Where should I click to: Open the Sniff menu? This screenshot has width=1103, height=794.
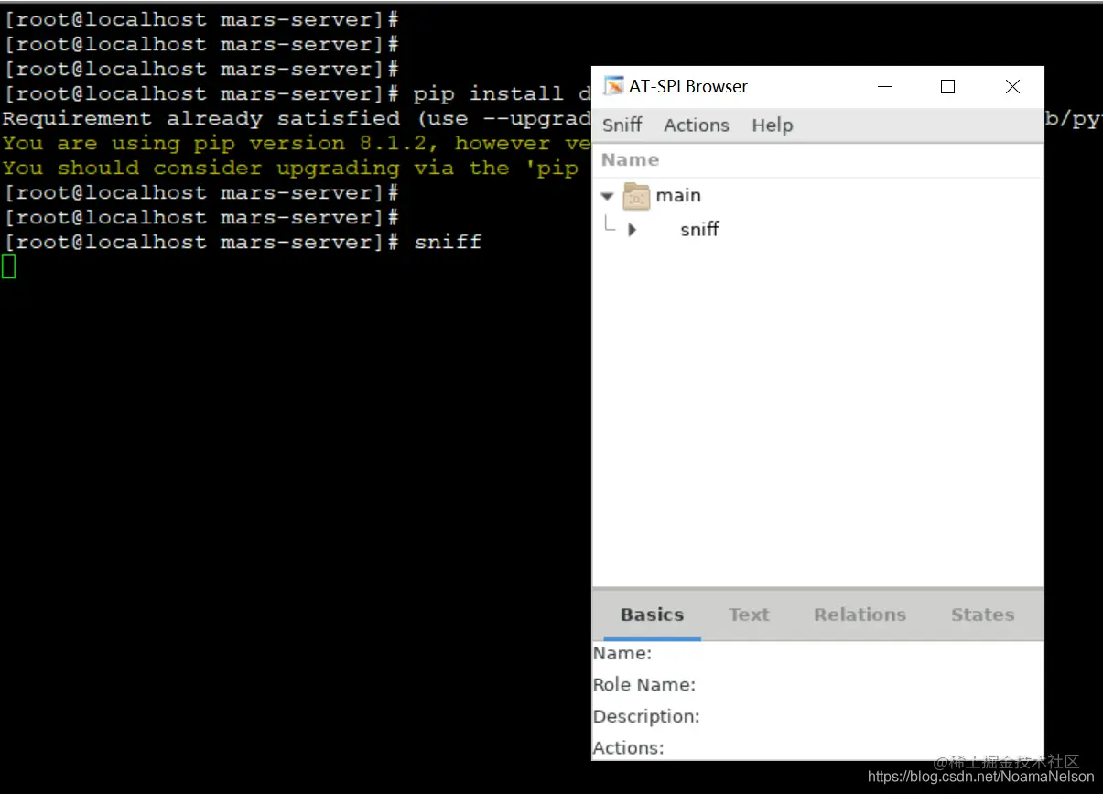(x=622, y=125)
